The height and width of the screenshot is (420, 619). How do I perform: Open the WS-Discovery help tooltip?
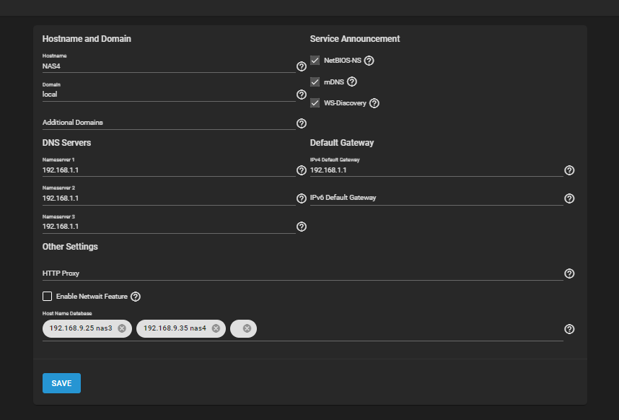374,103
